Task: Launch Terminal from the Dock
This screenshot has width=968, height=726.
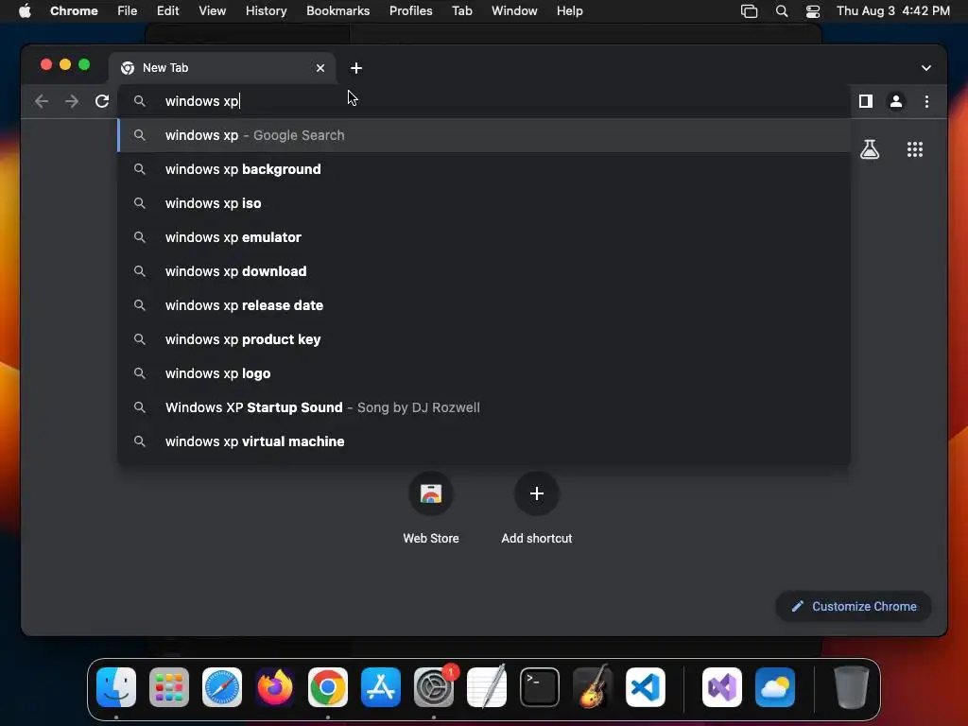Action: (x=540, y=687)
